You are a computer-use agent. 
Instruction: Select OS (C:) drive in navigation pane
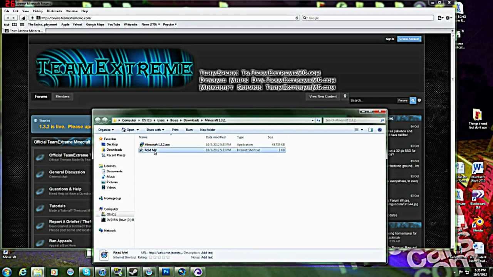tap(111, 214)
